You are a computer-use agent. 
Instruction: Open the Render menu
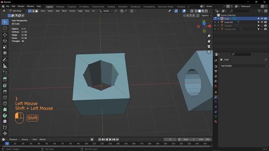point(21,6)
